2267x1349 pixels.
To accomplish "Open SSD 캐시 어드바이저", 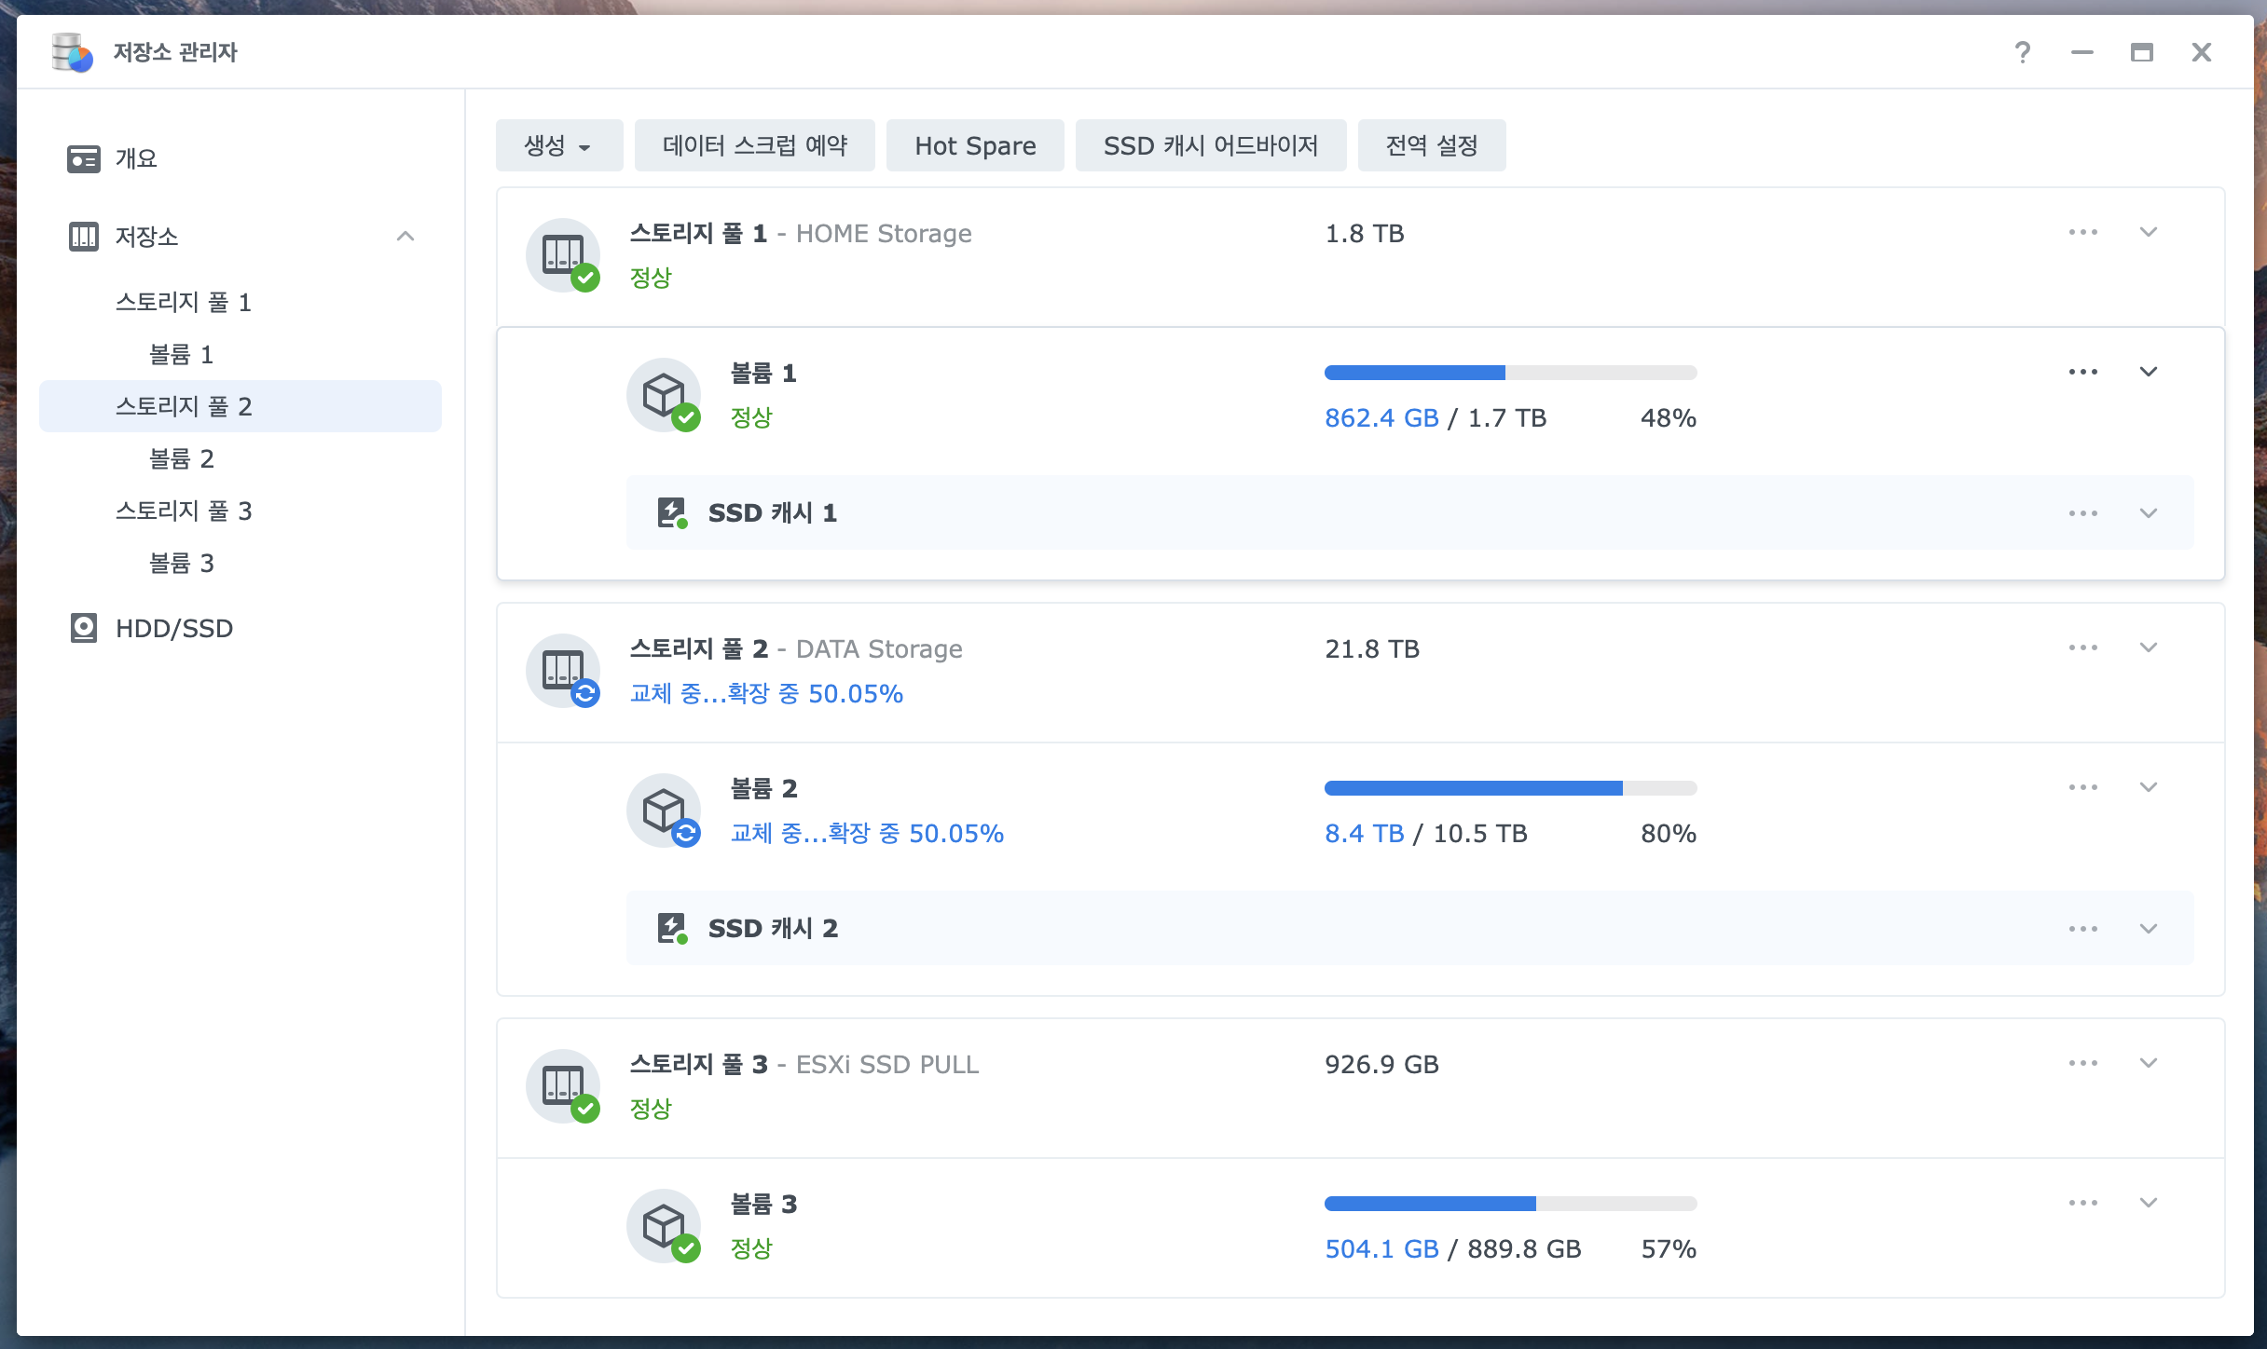I will tap(1210, 145).
